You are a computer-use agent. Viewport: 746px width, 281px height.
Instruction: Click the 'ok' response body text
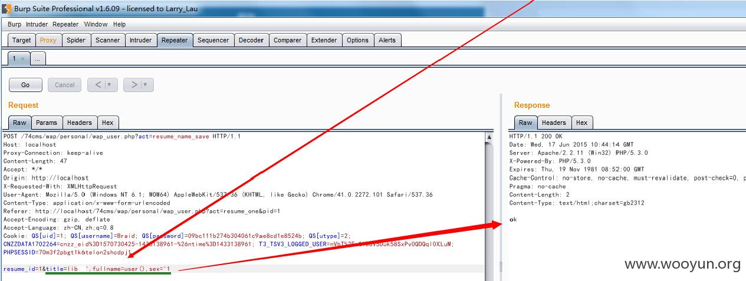tap(512, 219)
